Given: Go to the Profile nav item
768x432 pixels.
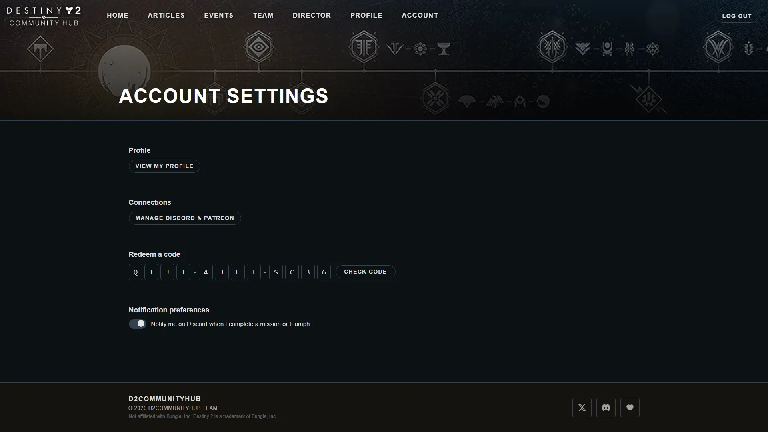Looking at the screenshot, I should (366, 15).
